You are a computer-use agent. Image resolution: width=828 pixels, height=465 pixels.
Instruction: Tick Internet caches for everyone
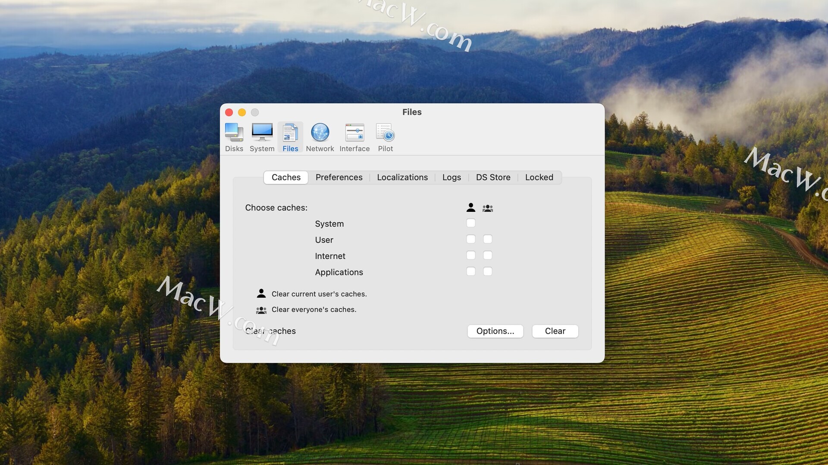tap(487, 255)
